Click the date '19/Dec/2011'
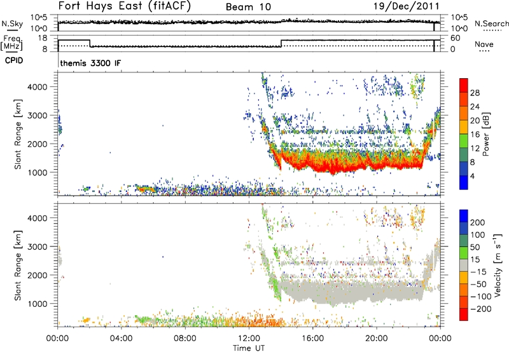The image size is (509, 352). point(407,6)
